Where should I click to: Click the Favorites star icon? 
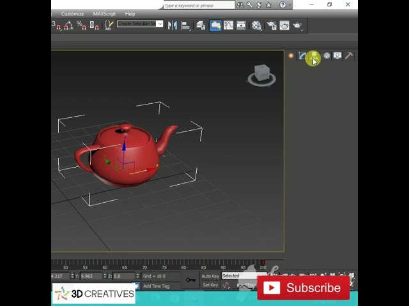(268, 5)
